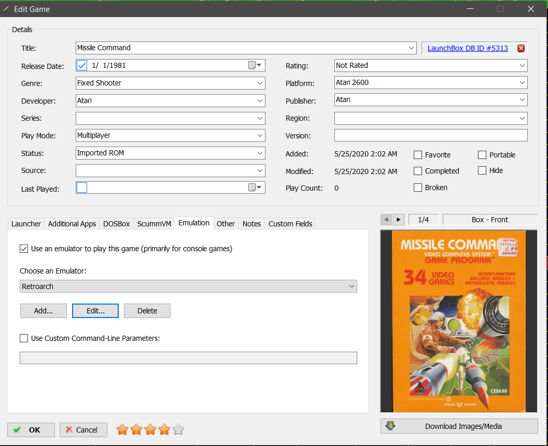Expand the Region dropdown
Screen dimensions: 548x446
[522, 118]
